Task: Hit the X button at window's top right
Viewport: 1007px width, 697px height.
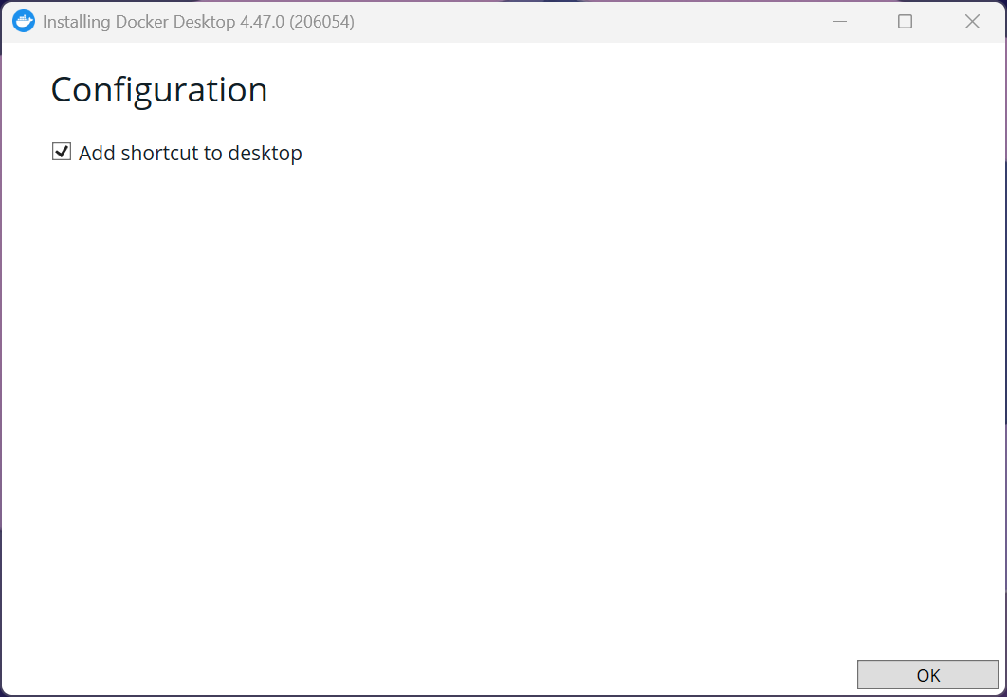Action: (972, 22)
